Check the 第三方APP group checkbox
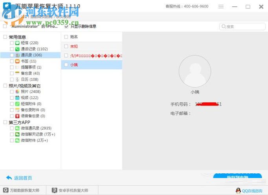268x195 pixels. tap(5, 122)
